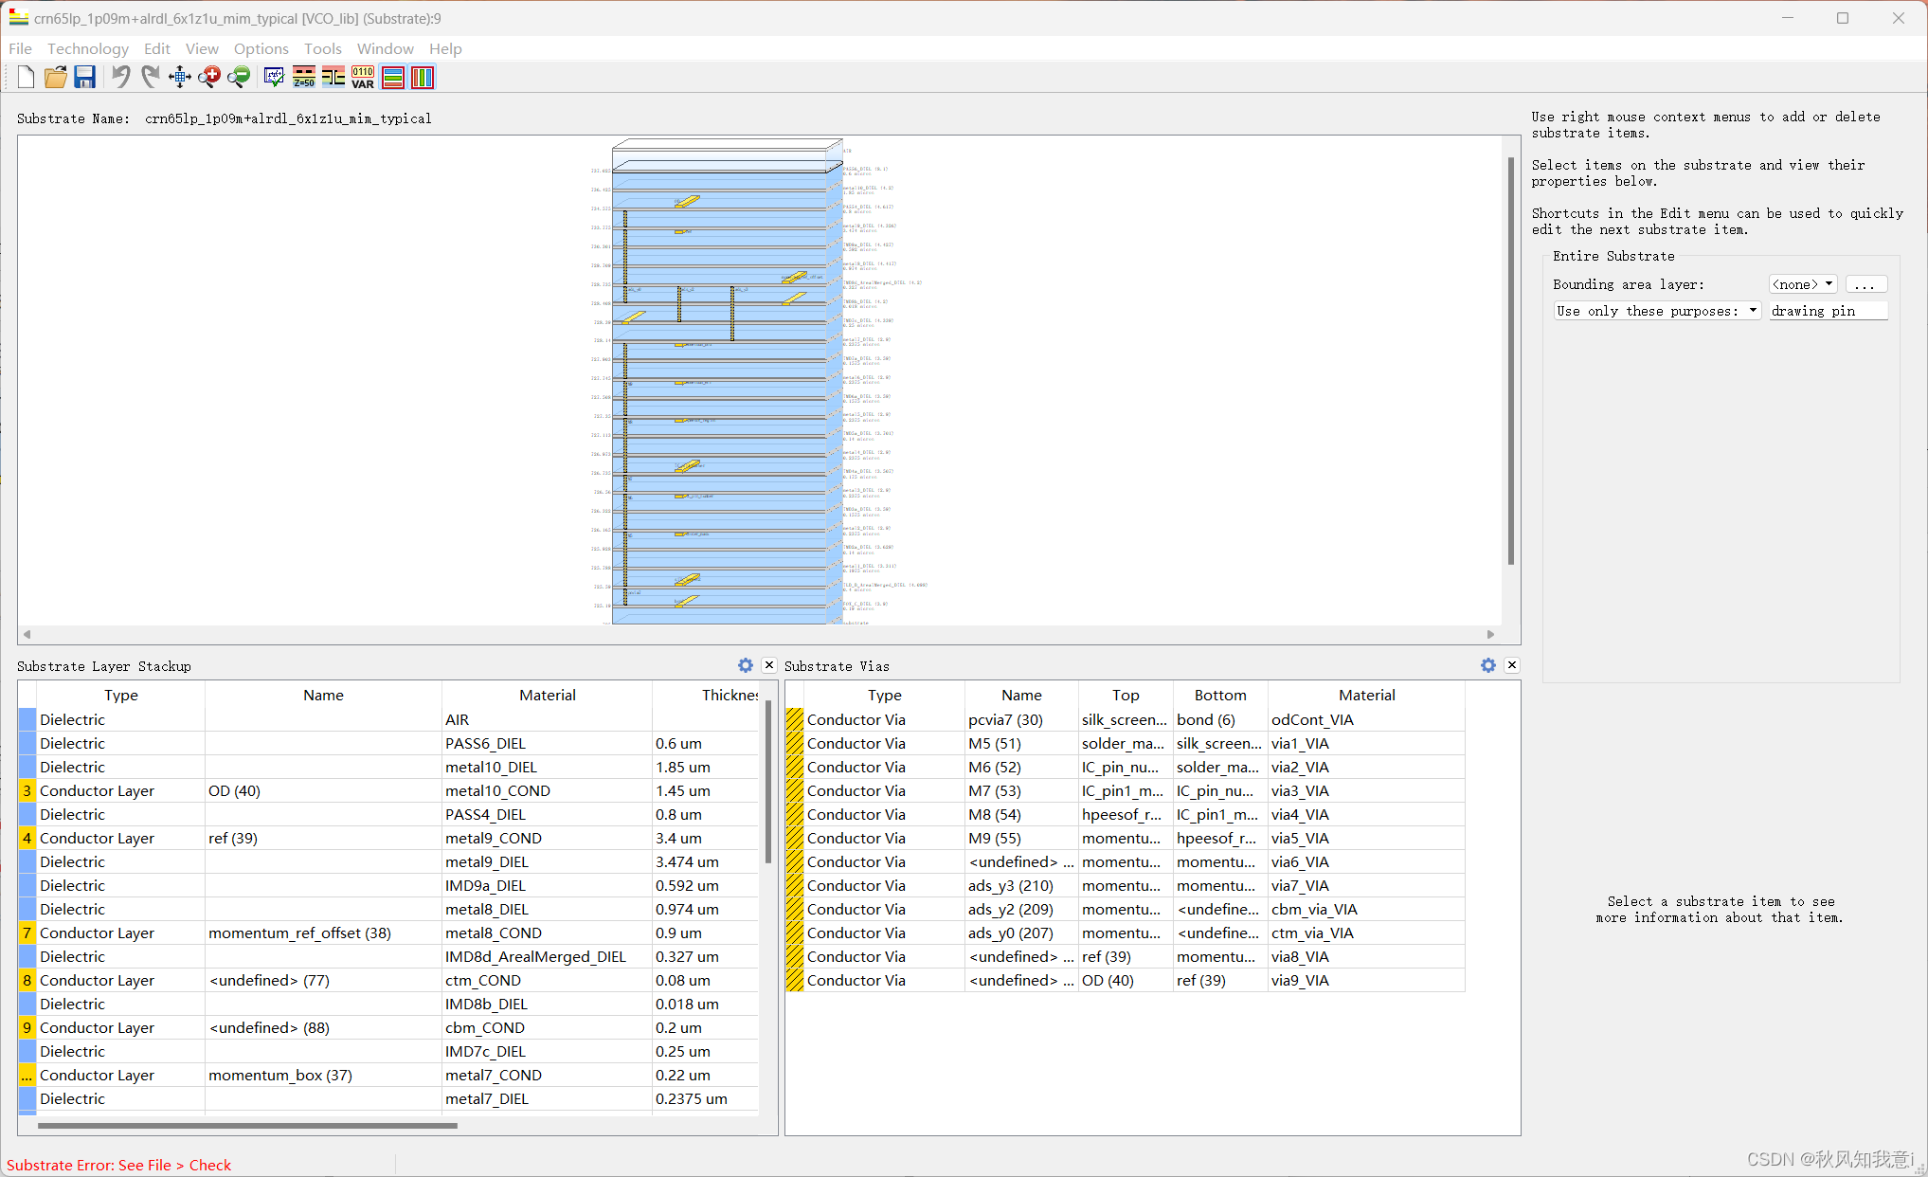Open Substrate Vias panel gear settings
The image size is (1928, 1177).
point(1487,665)
